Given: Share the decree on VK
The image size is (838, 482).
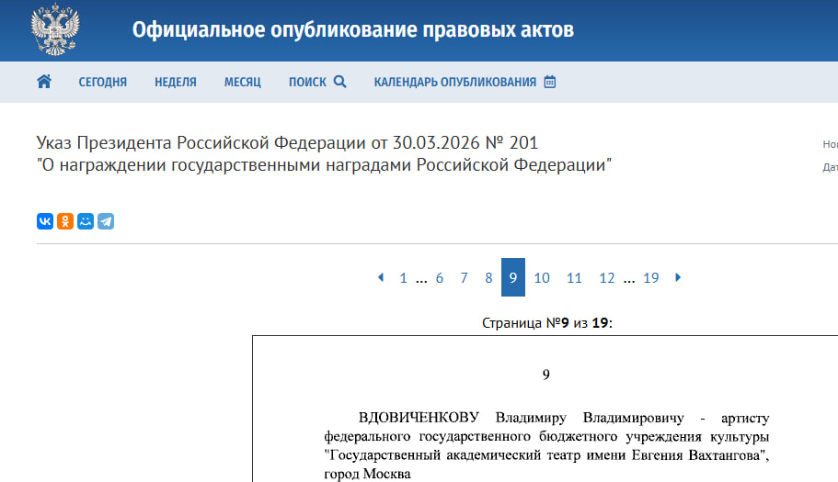Looking at the screenshot, I should click(45, 221).
